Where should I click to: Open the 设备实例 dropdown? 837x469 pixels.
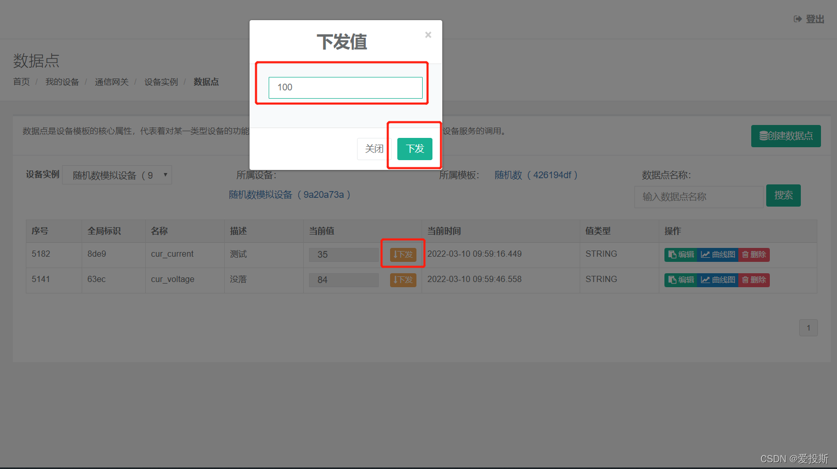pos(117,175)
